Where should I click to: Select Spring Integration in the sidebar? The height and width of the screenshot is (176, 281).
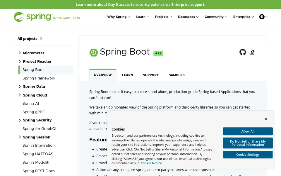coord(39,145)
